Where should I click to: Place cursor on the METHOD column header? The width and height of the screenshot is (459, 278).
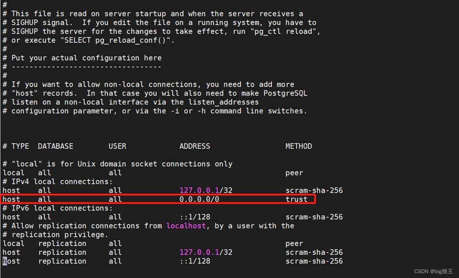pos(299,146)
